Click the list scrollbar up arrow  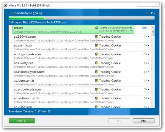point(153,27)
